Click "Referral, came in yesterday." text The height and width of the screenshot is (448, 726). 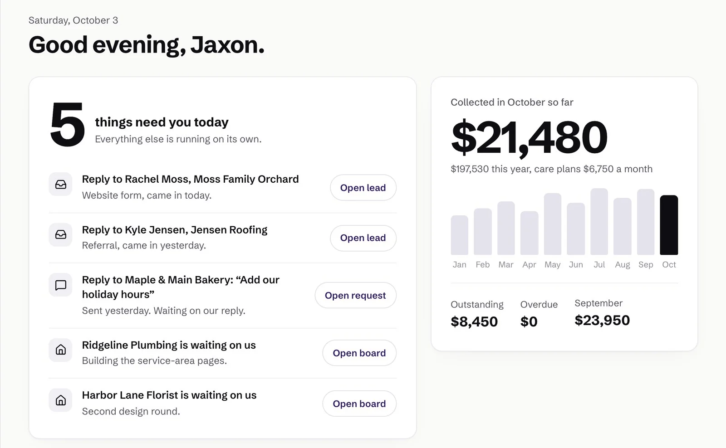click(144, 245)
